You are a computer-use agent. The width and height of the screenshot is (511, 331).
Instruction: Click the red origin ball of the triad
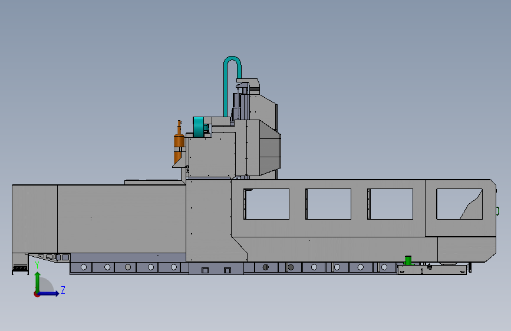tap(37, 294)
